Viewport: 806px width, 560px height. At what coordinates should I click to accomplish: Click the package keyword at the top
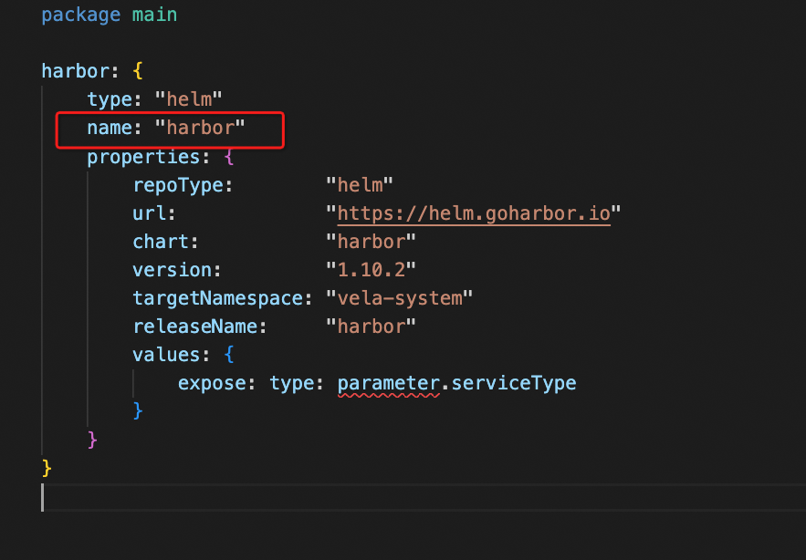pos(80,15)
